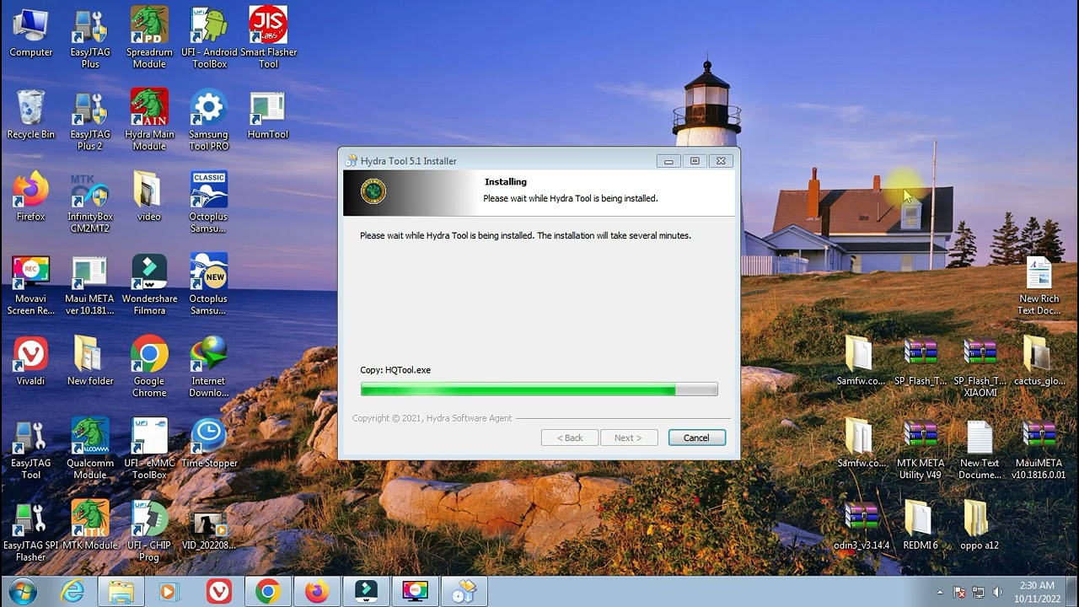The height and width of the screenshot is (607, 1079).
Task: Select the REDMI 6 folder
Action: [x=920, y=526]
